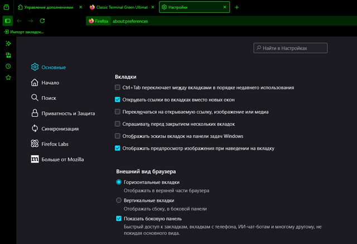Go back with the back arrow
357x244 pixels.
click(19, 21)
